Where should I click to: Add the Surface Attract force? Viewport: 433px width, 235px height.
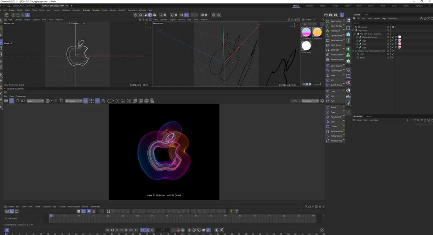(335, 131)
